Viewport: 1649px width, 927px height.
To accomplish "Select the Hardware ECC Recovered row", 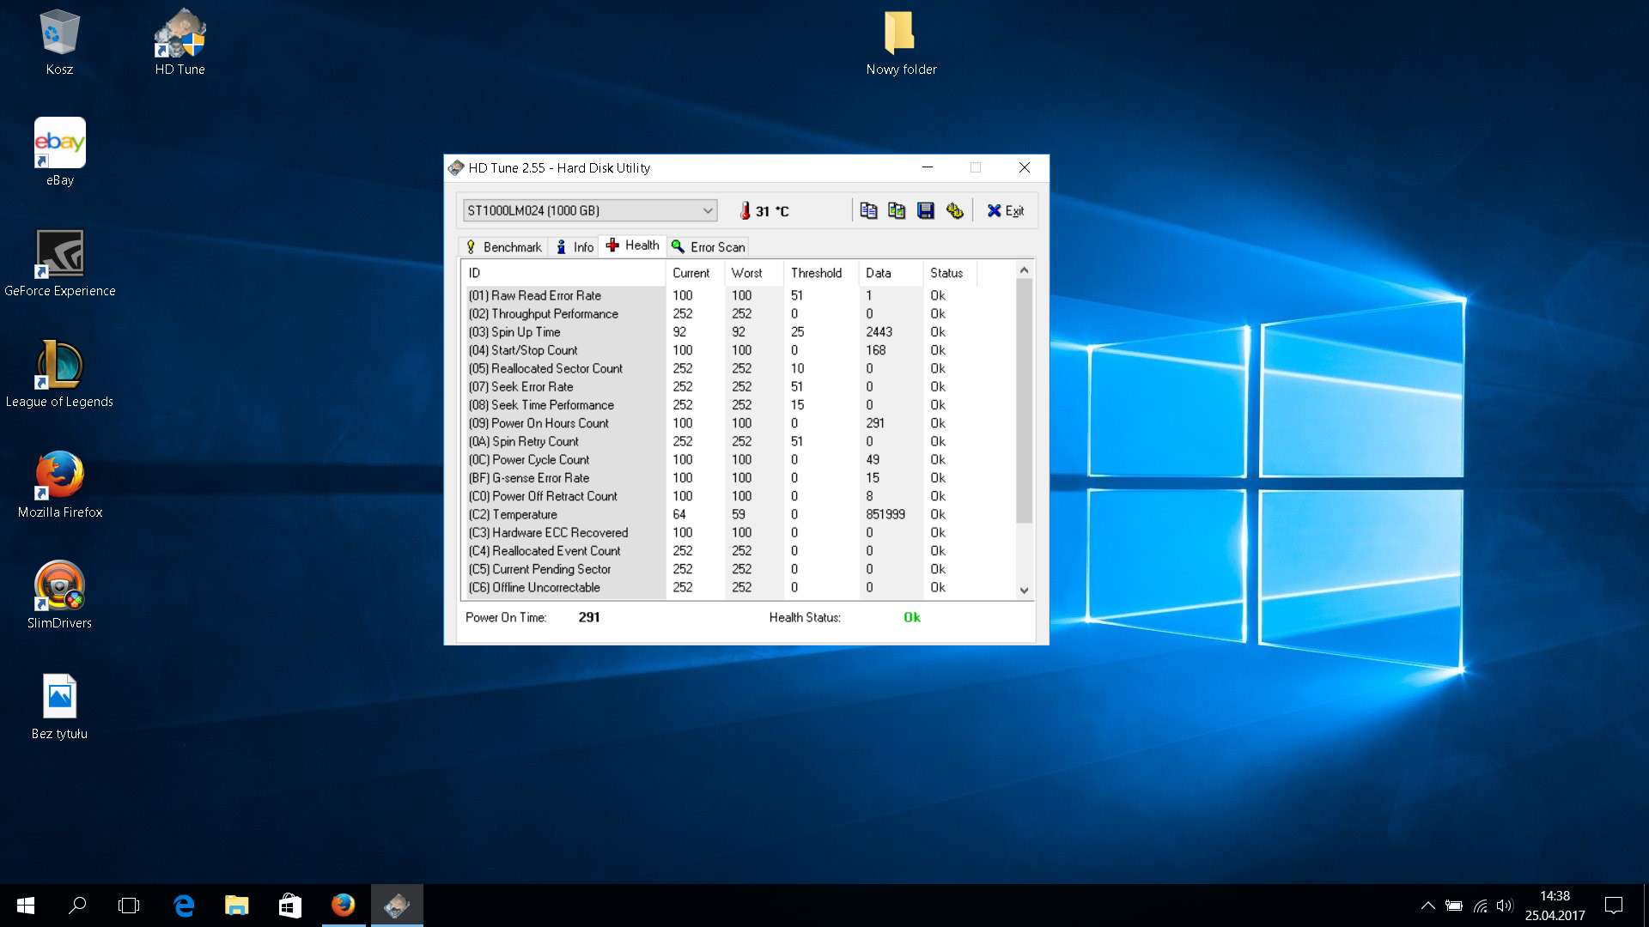I will [739, 533].
